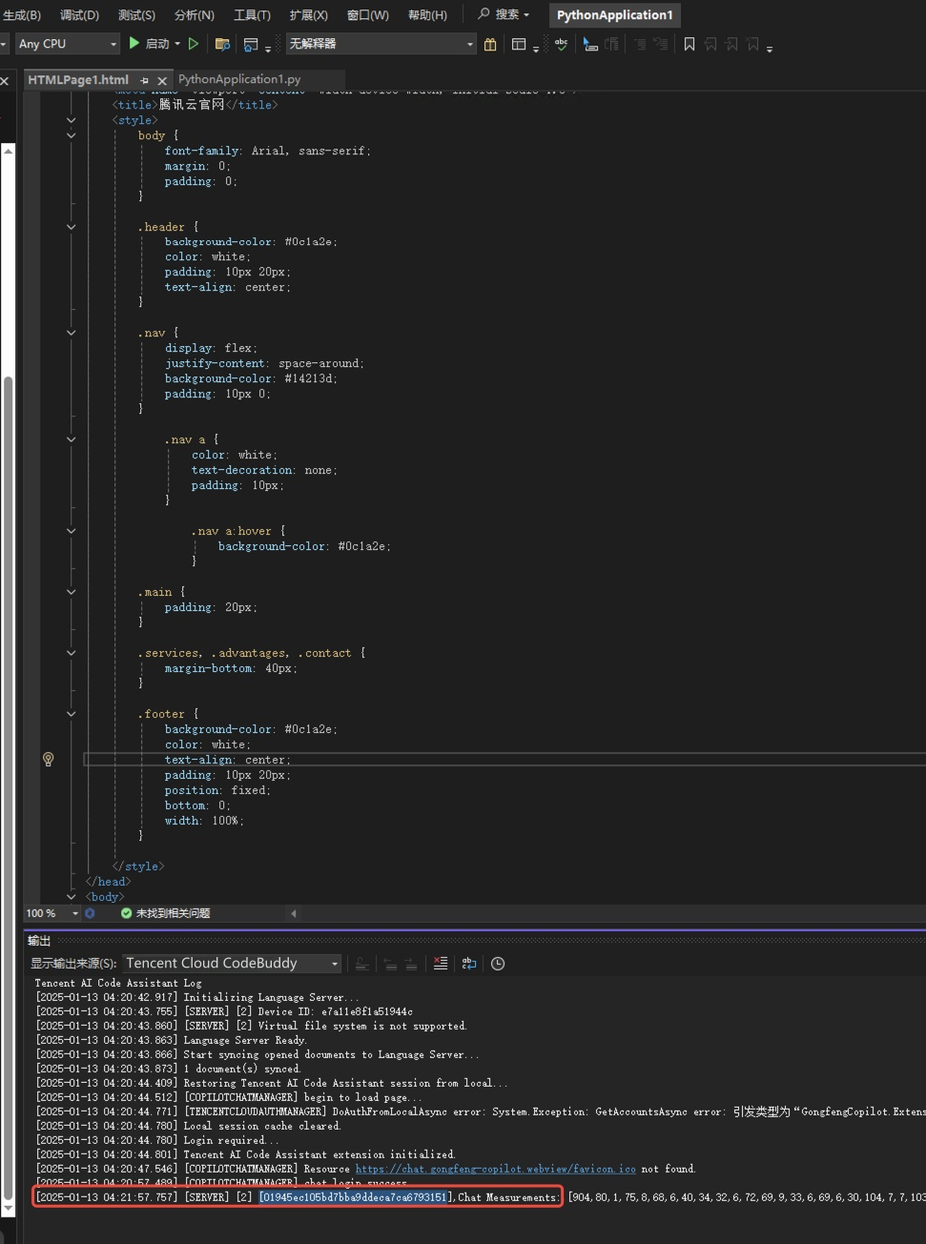Open the 100 % zoom level selector
The image size is (926, 1244).
[x=52, y=913]
